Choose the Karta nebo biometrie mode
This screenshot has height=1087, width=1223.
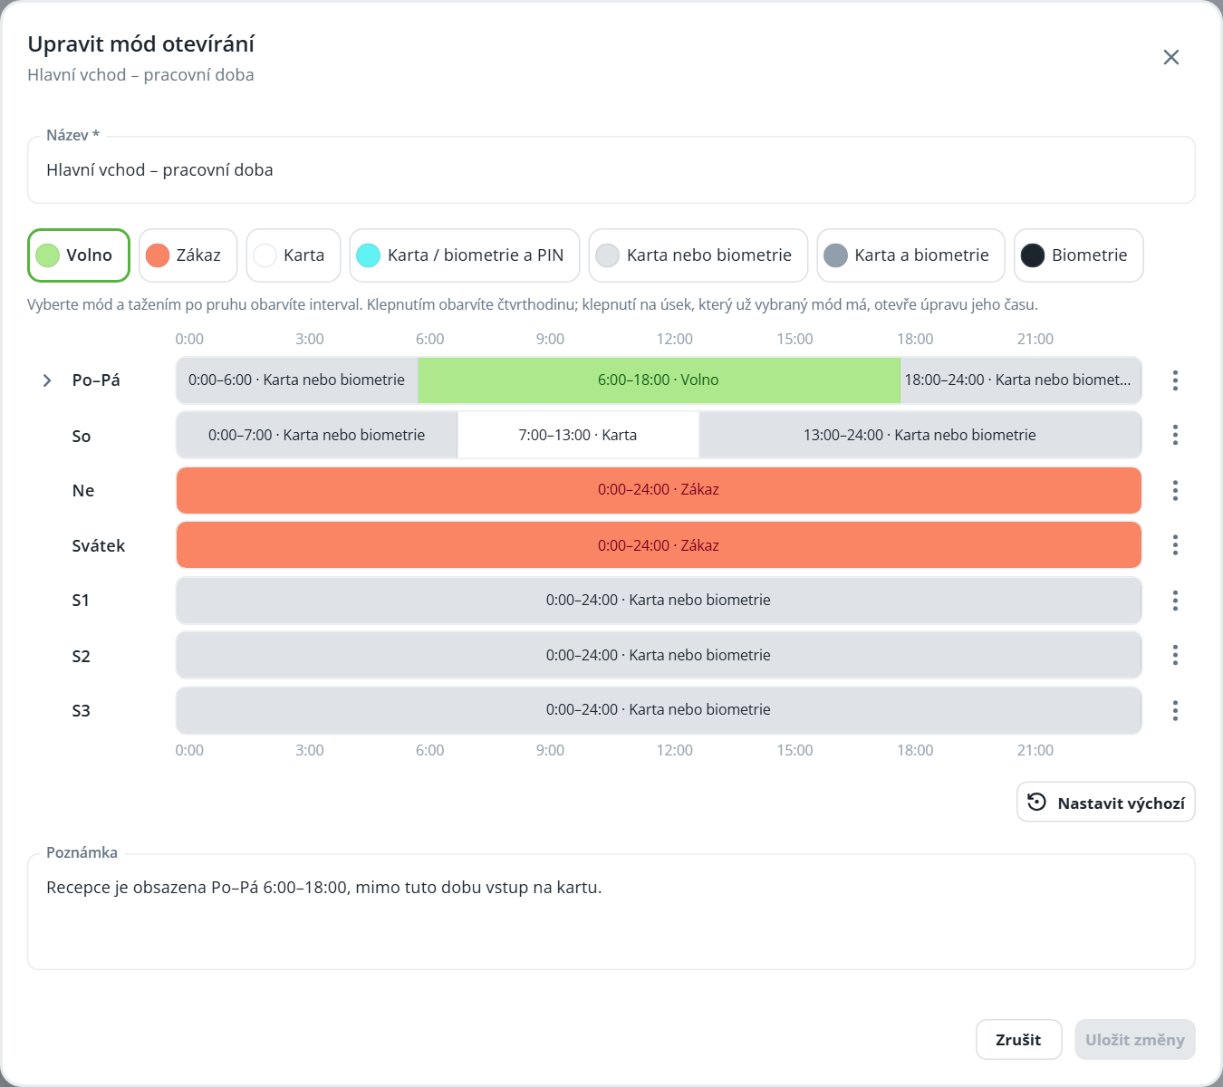pos(698,255)
